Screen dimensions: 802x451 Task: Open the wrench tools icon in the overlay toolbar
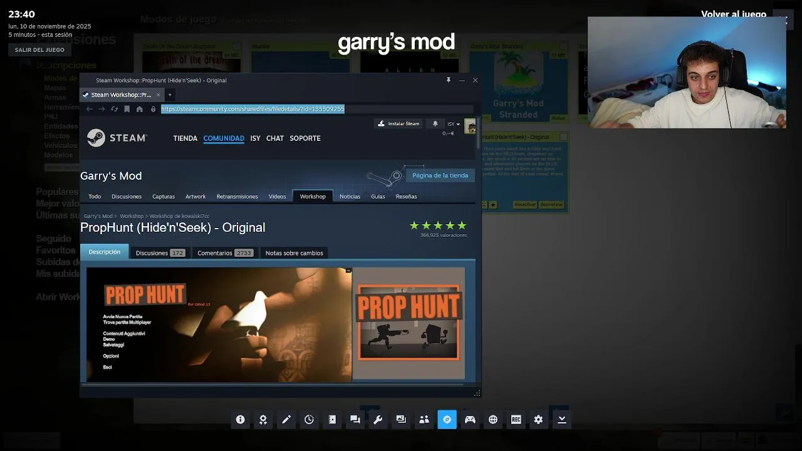pos(378,420)
